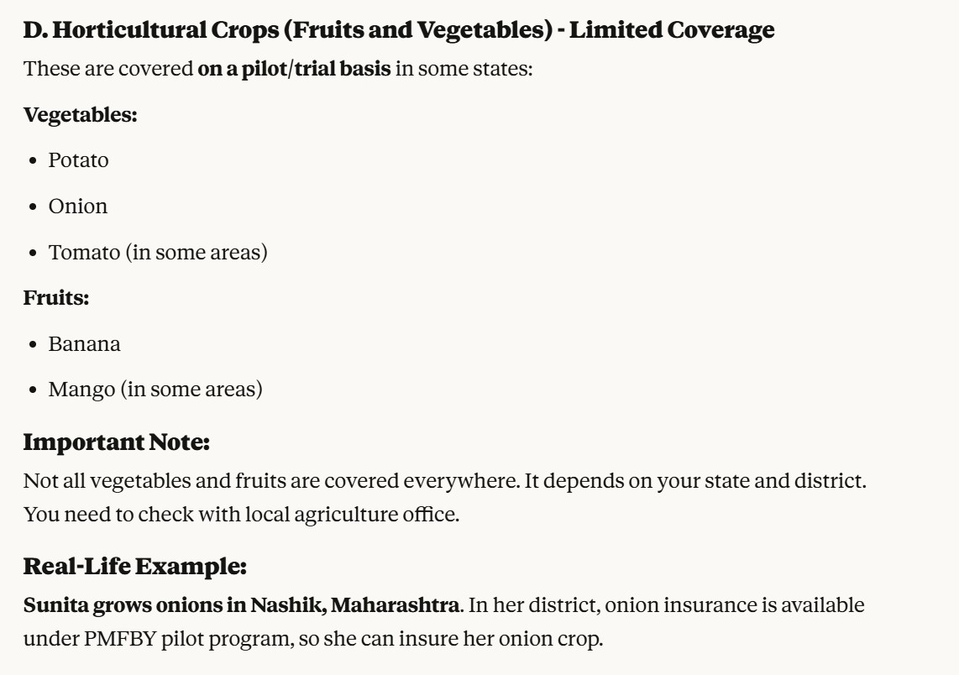This screenshot has width=959, height=675.
Task: Select the Tomato (in some areas) item
Action: 158,252
